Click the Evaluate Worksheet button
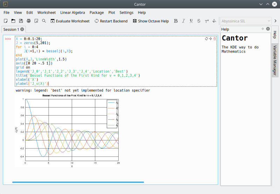 pyautogui.click(x=70, y=21)
